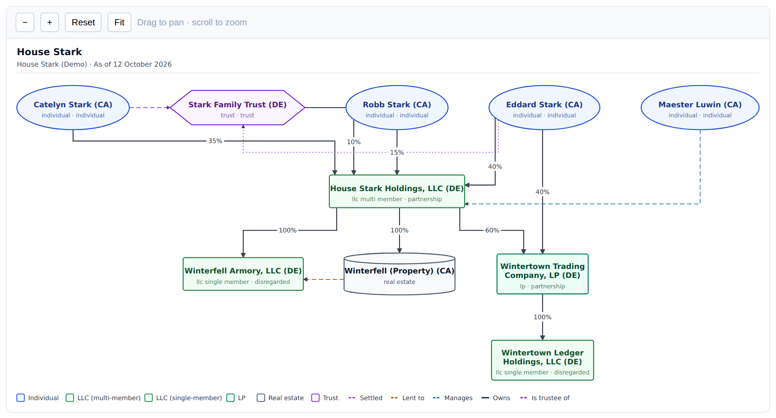Click the 100% label above Wintertown Ledger
Image resolution: width=776 pixels, height=418 pixels.
pyautogui.click(x=542, y=317)
